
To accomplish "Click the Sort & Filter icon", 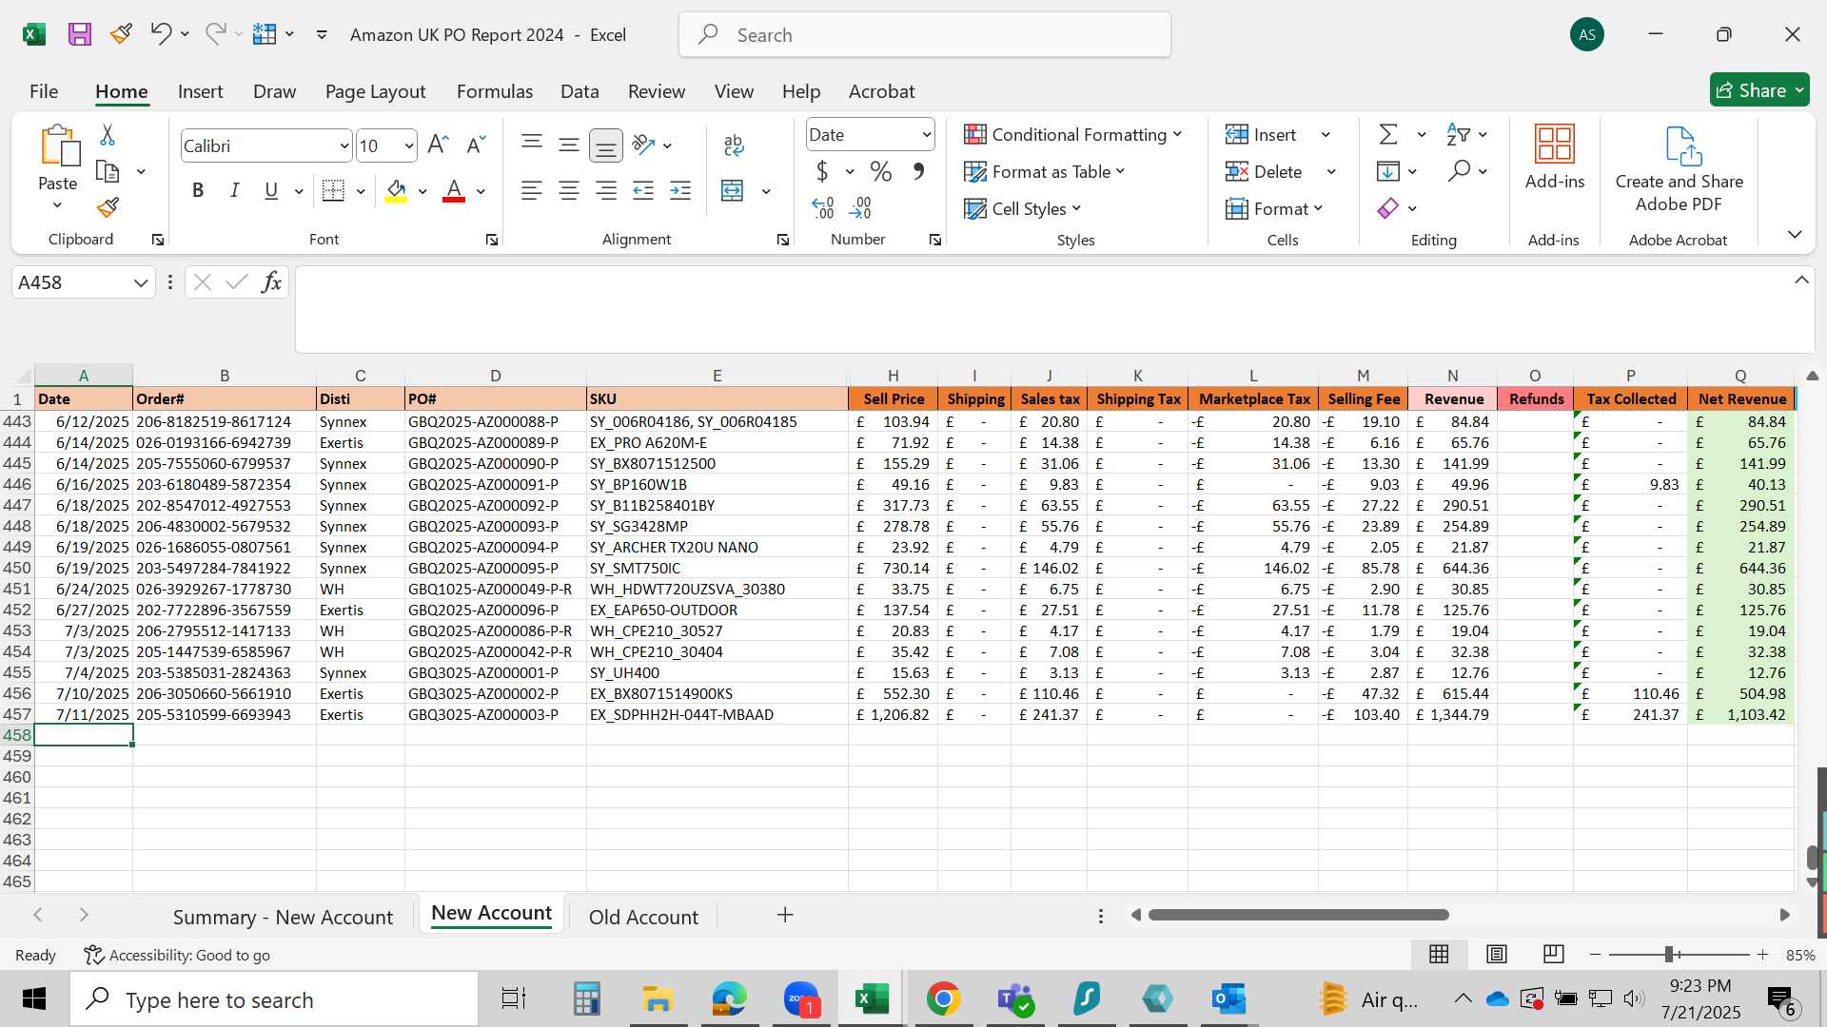I will 1458,134.
